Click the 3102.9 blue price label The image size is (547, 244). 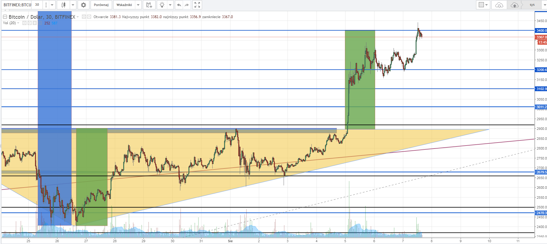coord(541,89)
